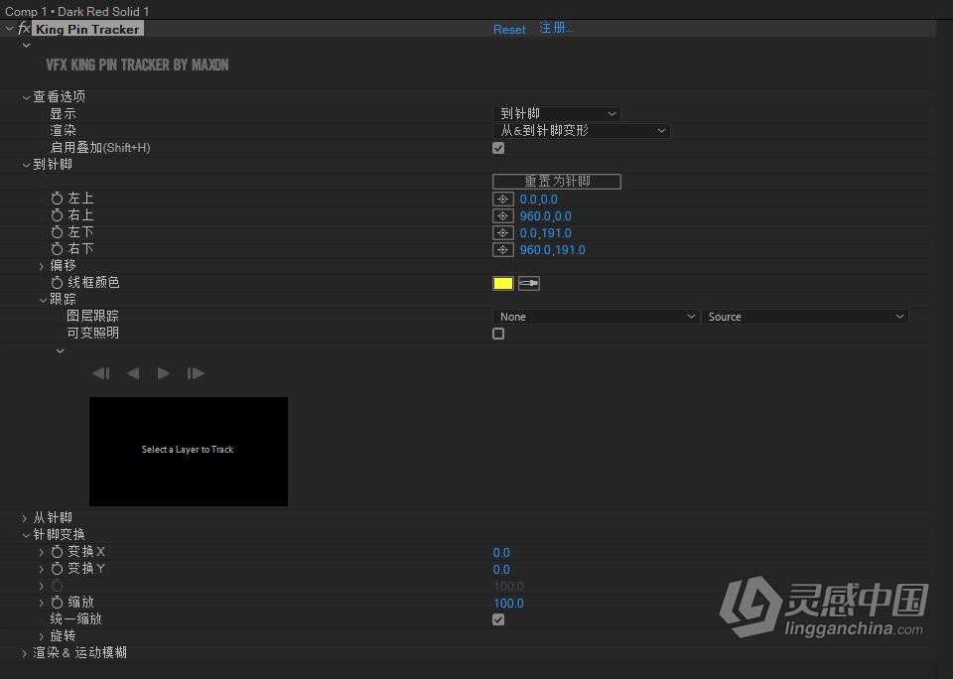Click the point picker crosshair for 右下
Image resolution: width=953 pixels, height=679 pixels.
coord(502,250)
